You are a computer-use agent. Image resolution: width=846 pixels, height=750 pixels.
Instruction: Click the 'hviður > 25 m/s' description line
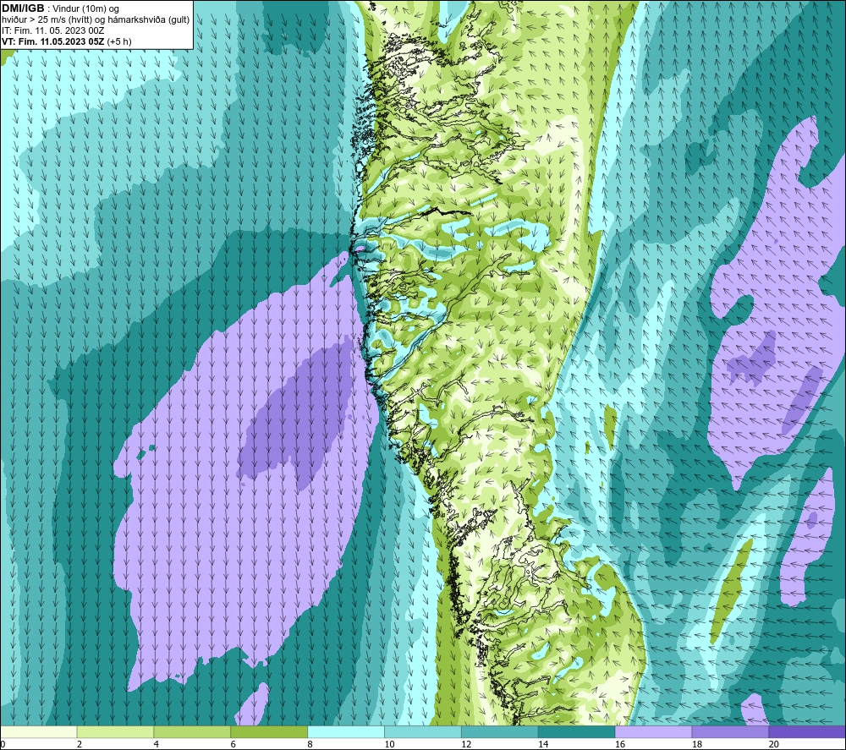point(96,20)
